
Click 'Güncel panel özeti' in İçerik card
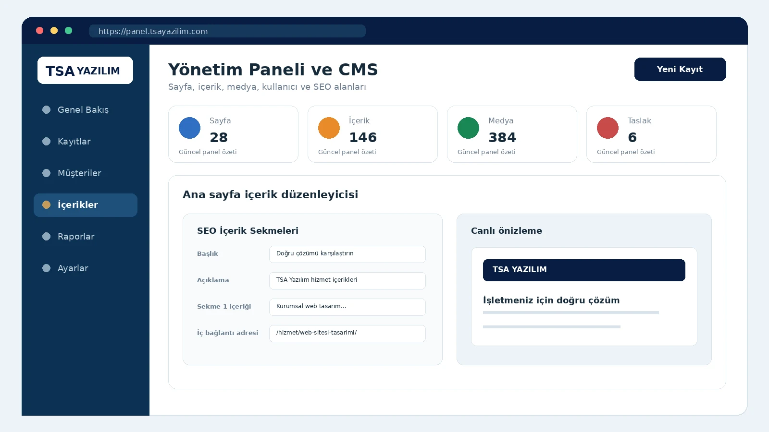(347, 152)
